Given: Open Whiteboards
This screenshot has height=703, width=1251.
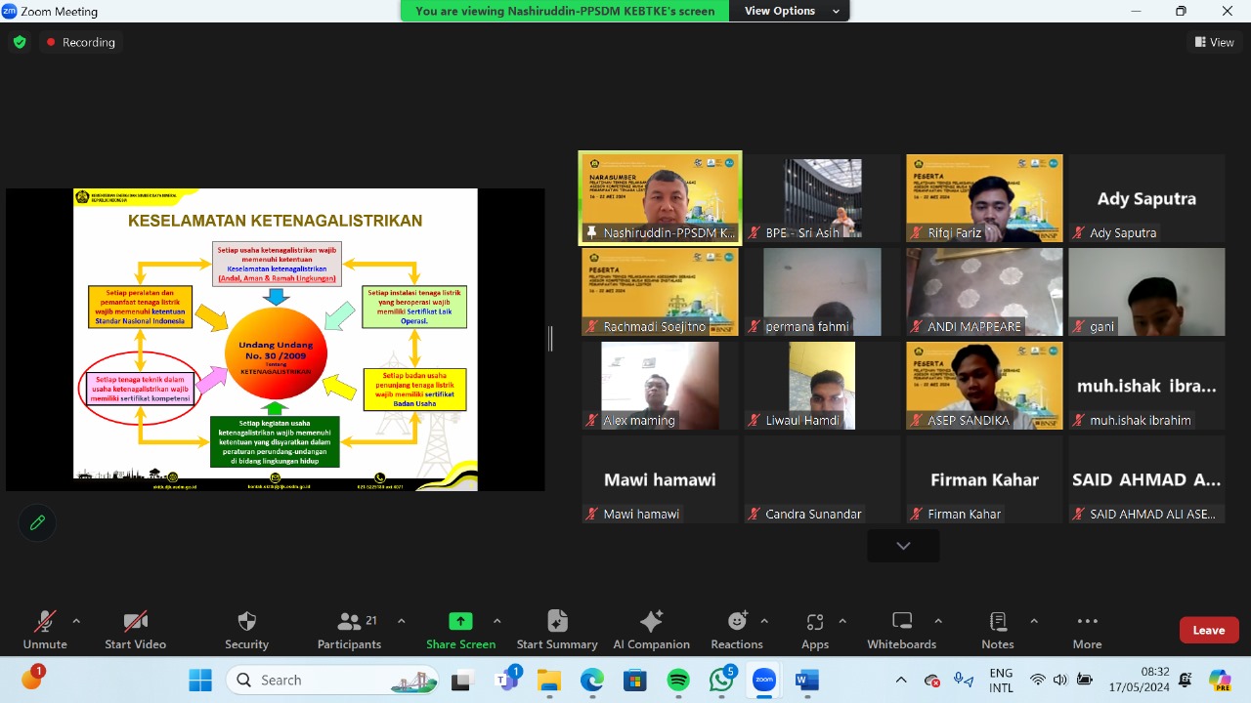Looking at the screenshot, I should click(902, 622).
